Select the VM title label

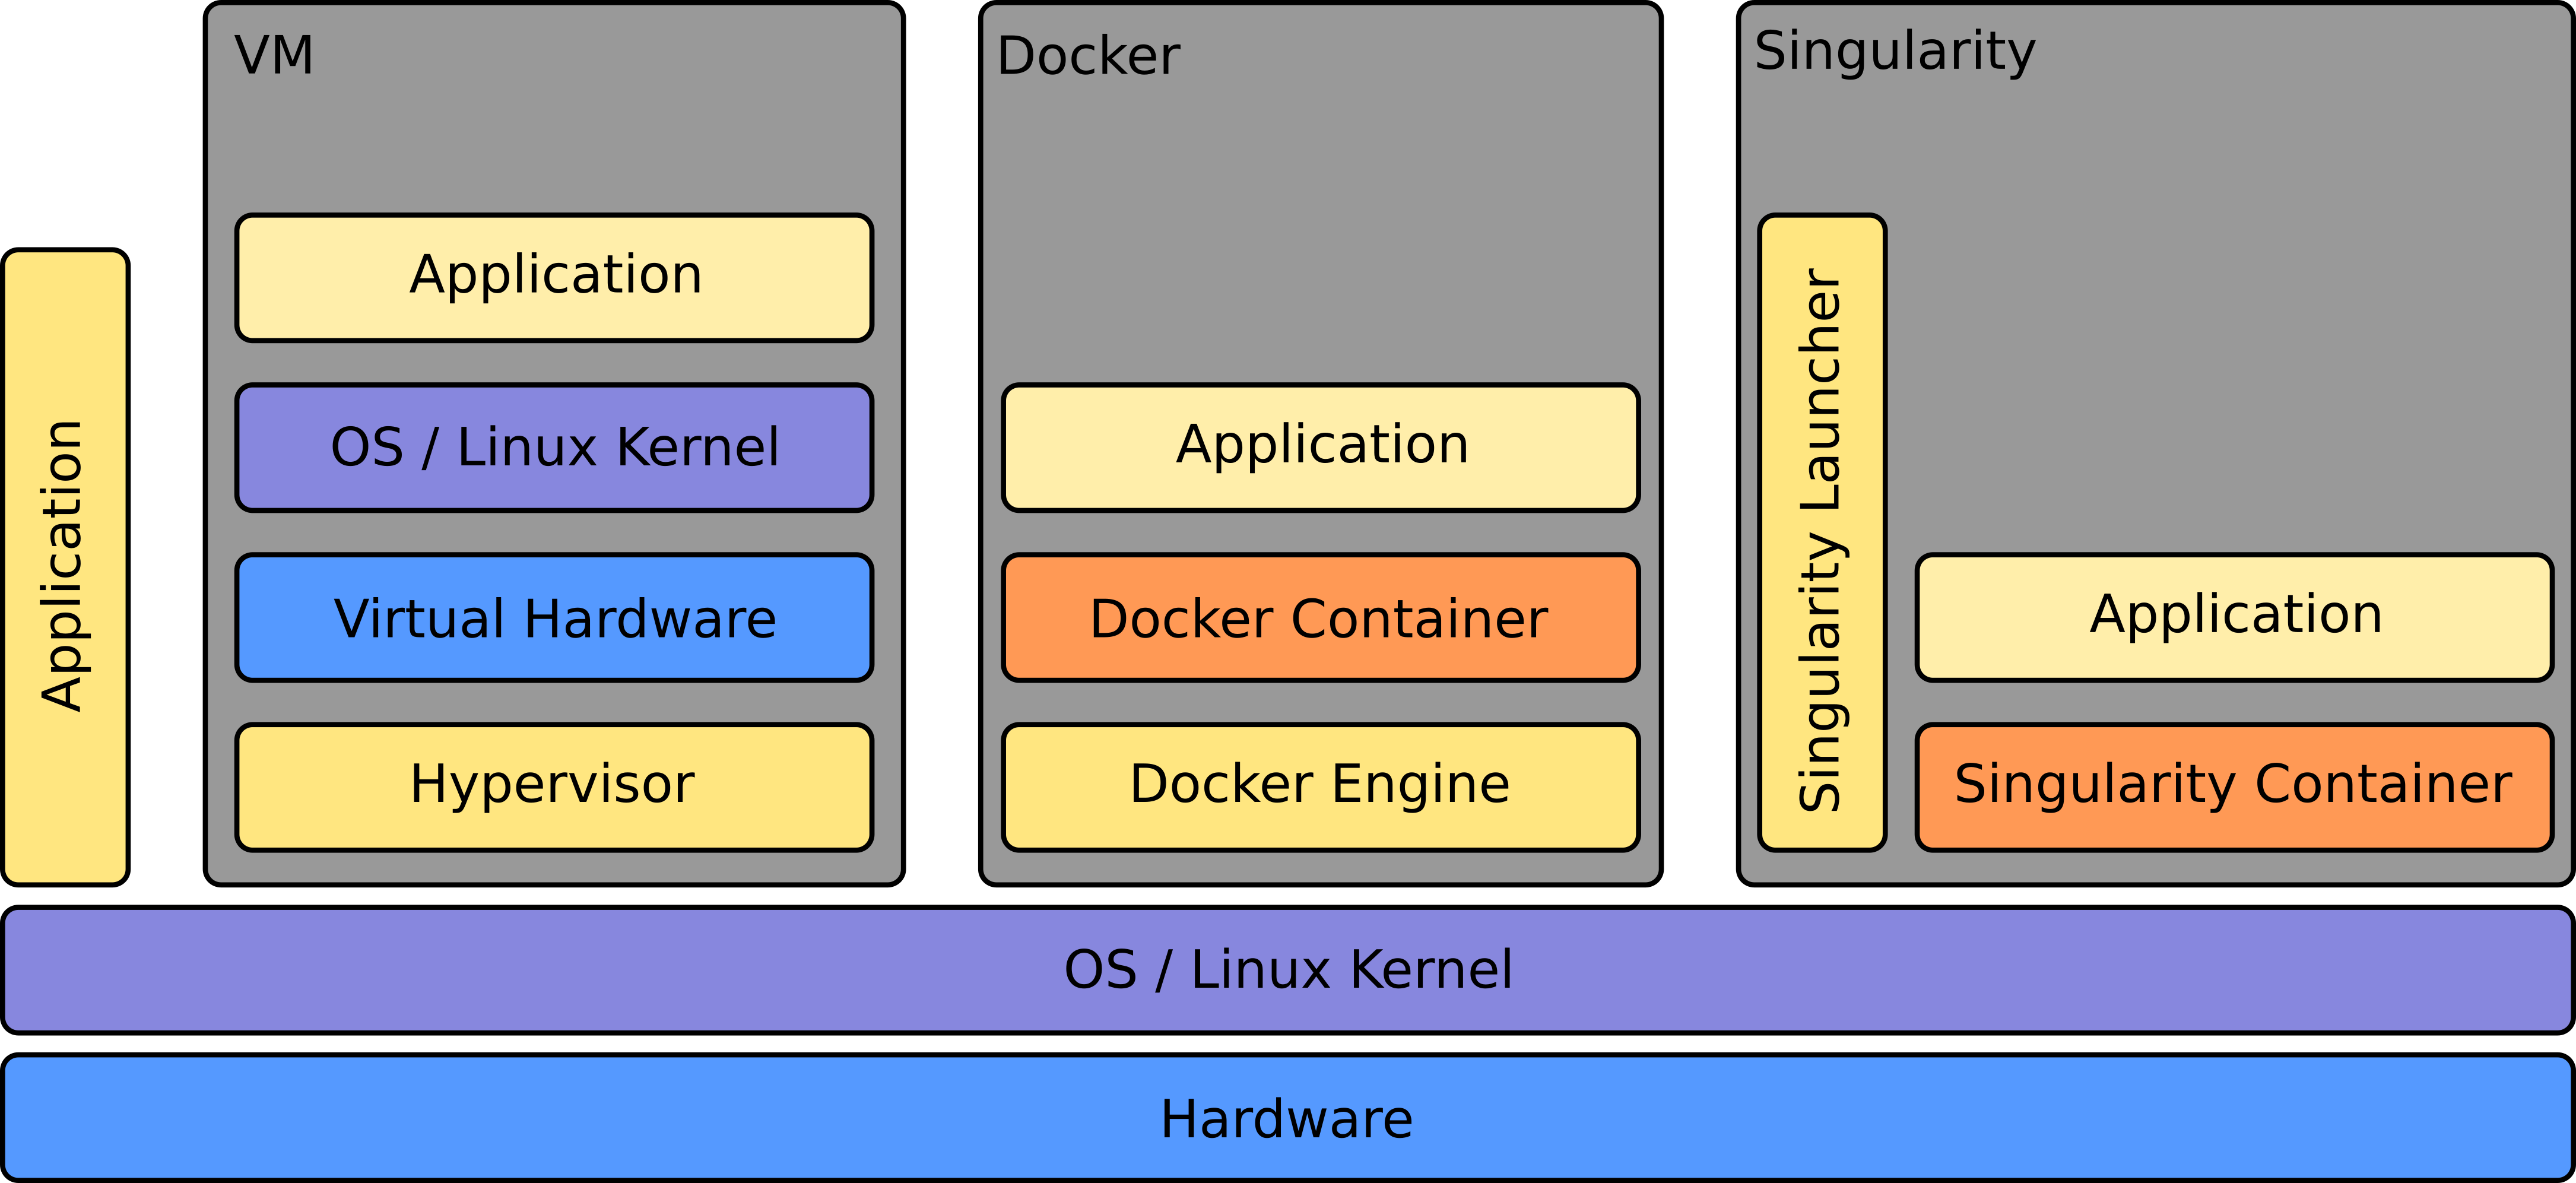274,55
